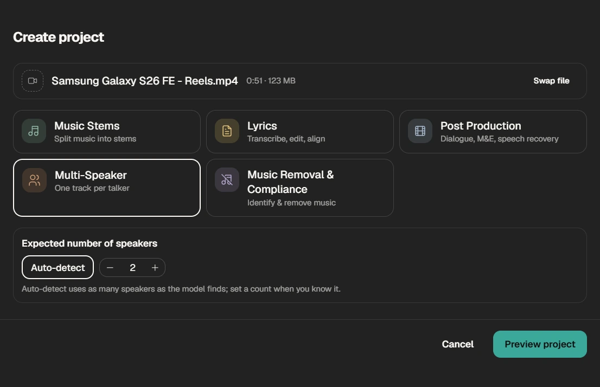This screenshot has height=387, width=600.
Task: Click the Create project heading
Action: coord(59,37)
